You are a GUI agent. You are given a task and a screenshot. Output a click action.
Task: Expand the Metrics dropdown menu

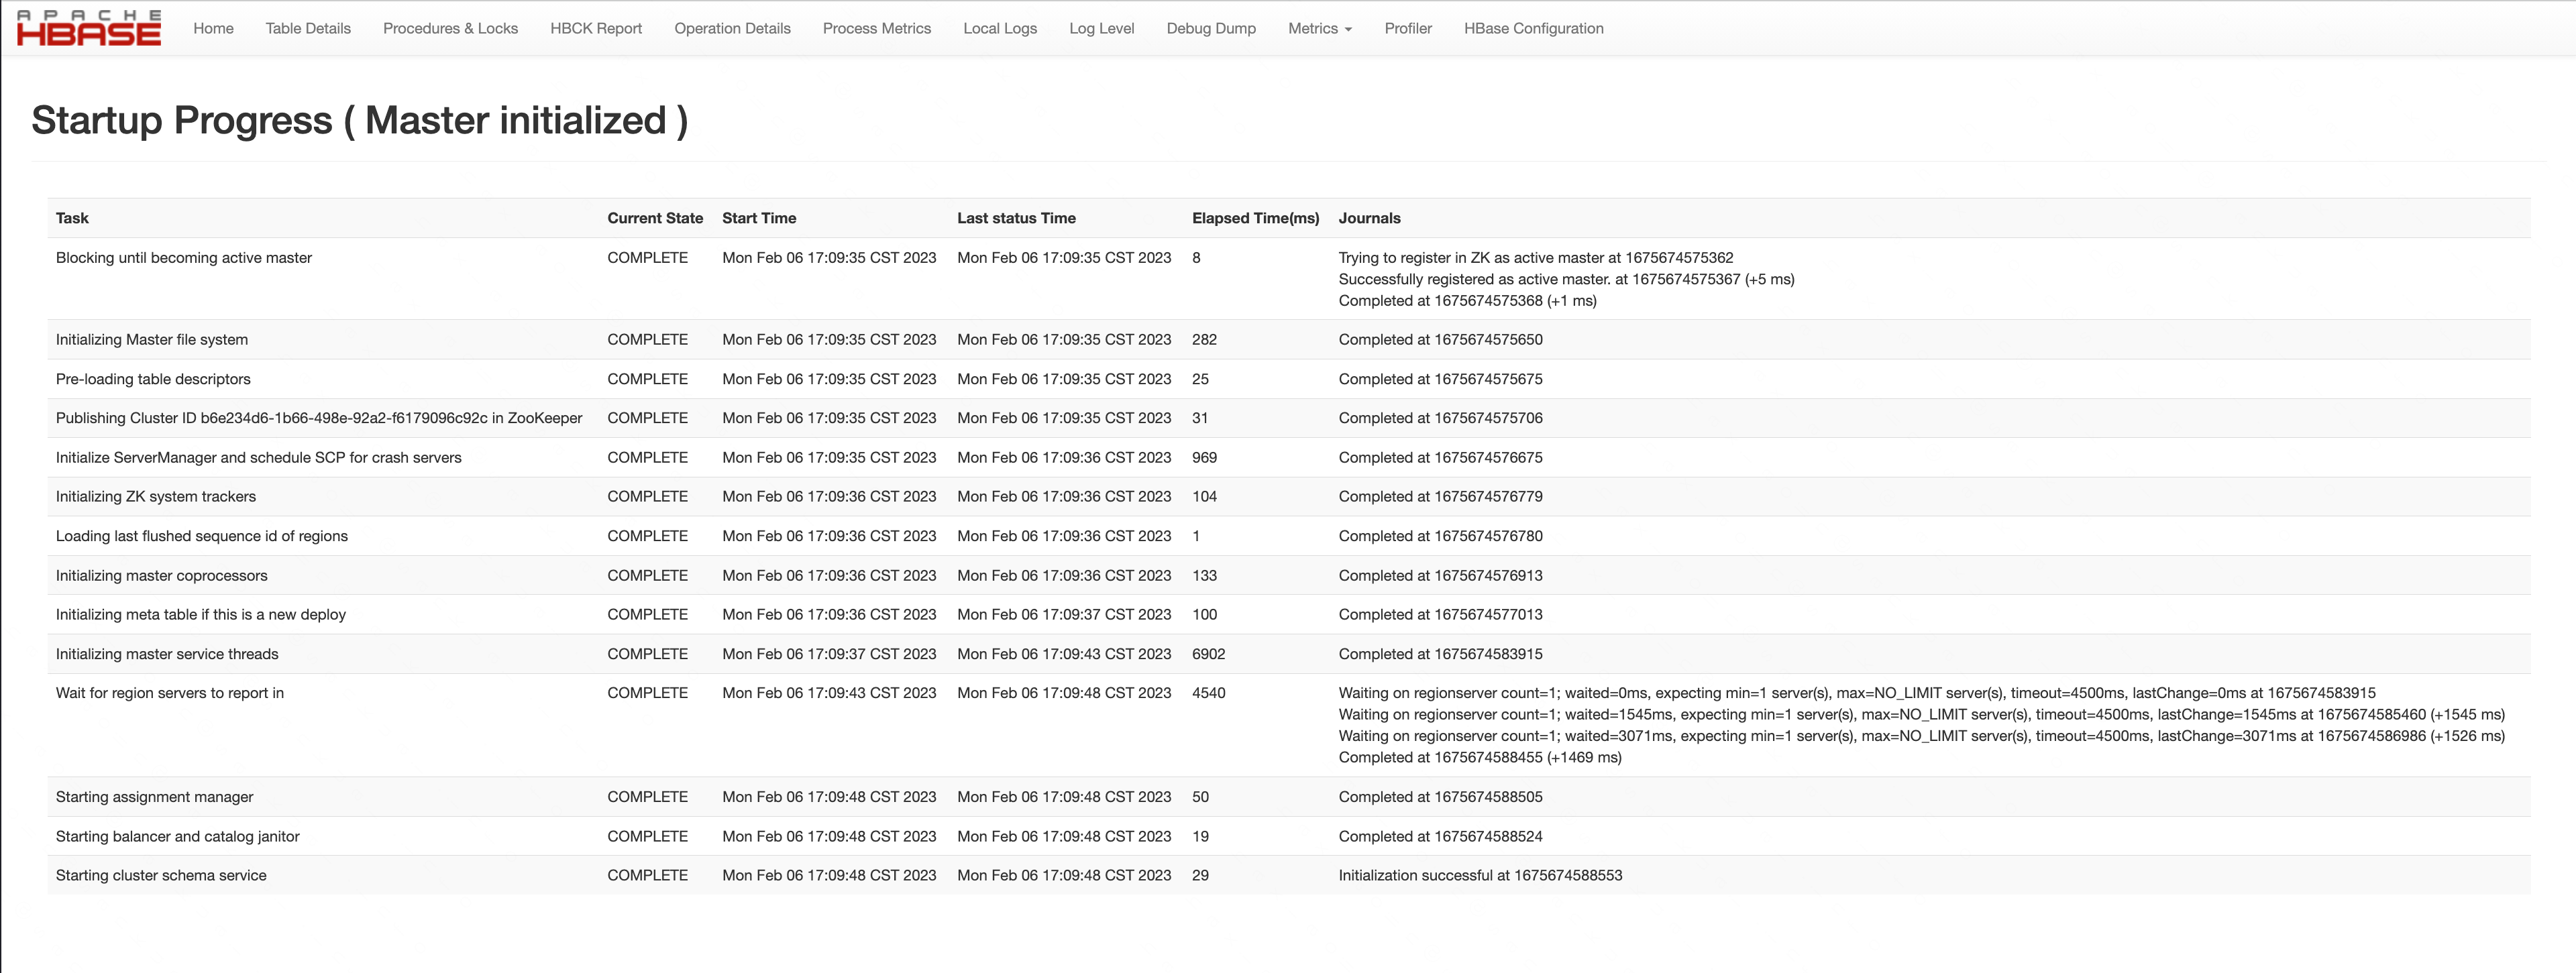tap(1319, 28)
